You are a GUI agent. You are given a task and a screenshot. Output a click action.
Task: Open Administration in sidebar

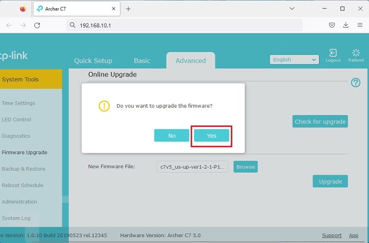(19, 202)
